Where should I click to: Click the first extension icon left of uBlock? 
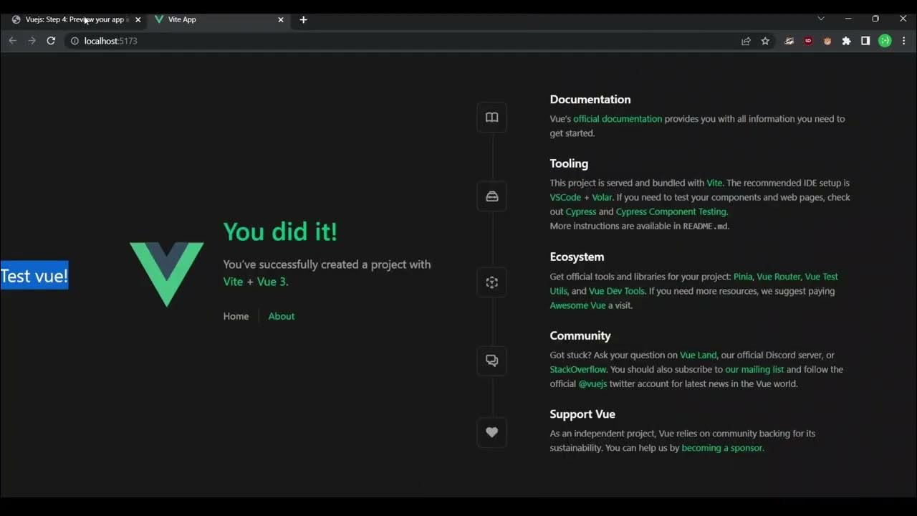(x=789, y=41)
